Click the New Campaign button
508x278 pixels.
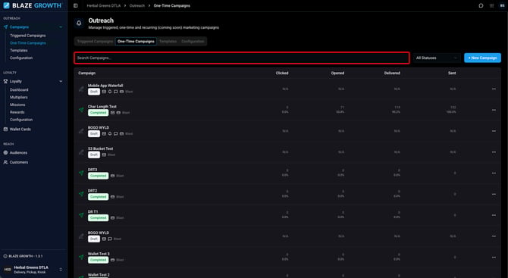pos(482,58)
